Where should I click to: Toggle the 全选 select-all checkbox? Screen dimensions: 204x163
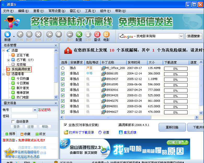coord(65,125)
